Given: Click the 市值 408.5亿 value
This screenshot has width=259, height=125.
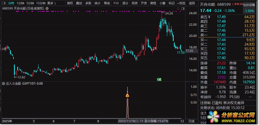Looking at the screenshot, I should 249,73.
